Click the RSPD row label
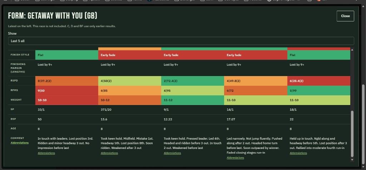The image size is (366, 170). [14, 81]
